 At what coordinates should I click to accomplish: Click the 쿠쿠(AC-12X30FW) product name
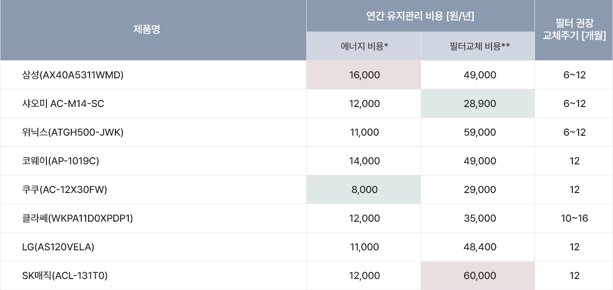tap(65, 190)
